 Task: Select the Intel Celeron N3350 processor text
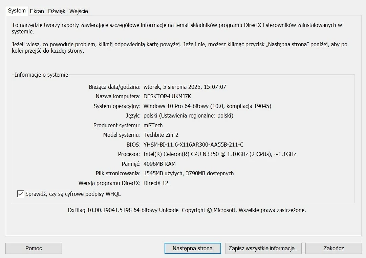point(219,154)
